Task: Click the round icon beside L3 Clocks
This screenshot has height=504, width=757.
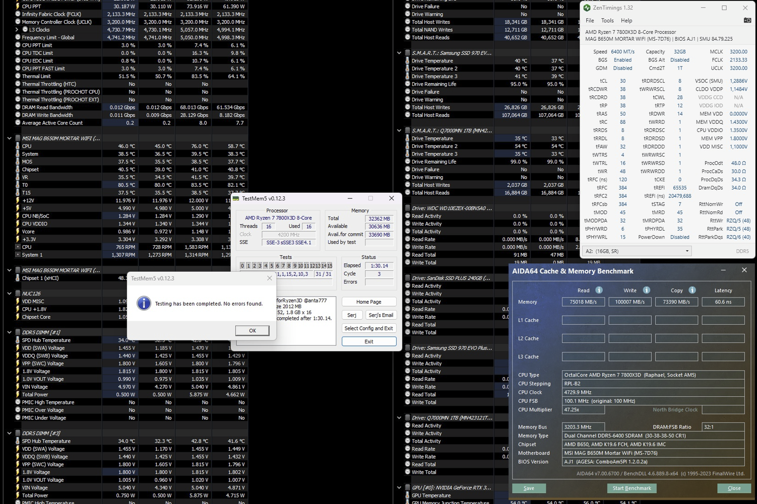Action: click(x=25, y=30)
